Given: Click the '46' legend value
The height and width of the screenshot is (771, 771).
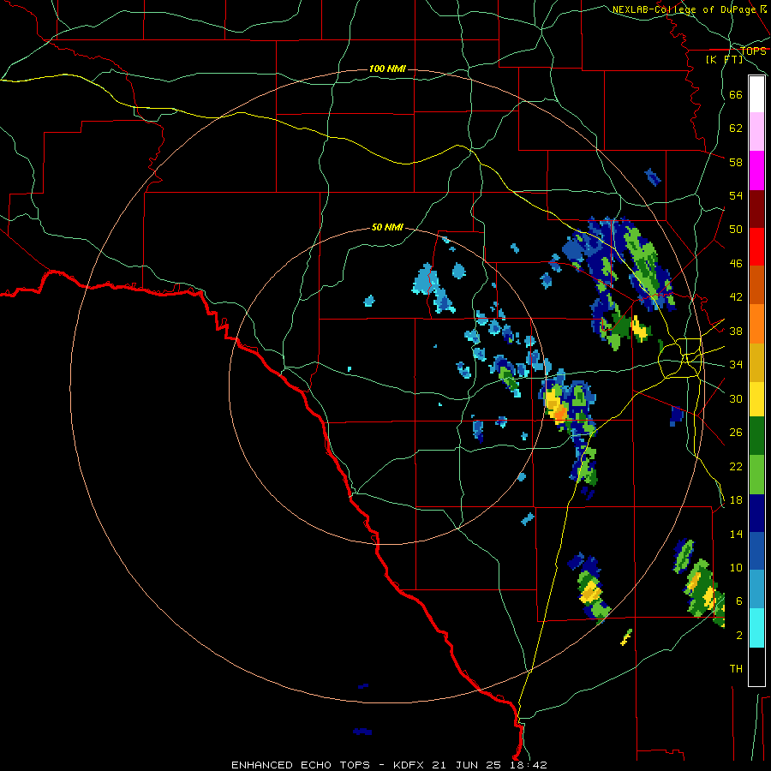Looking at the screenshot, I should pyautogui.click(x=736, y=264).
